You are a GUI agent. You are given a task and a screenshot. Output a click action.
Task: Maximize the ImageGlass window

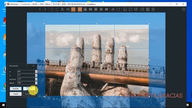(x=177, y=4)
